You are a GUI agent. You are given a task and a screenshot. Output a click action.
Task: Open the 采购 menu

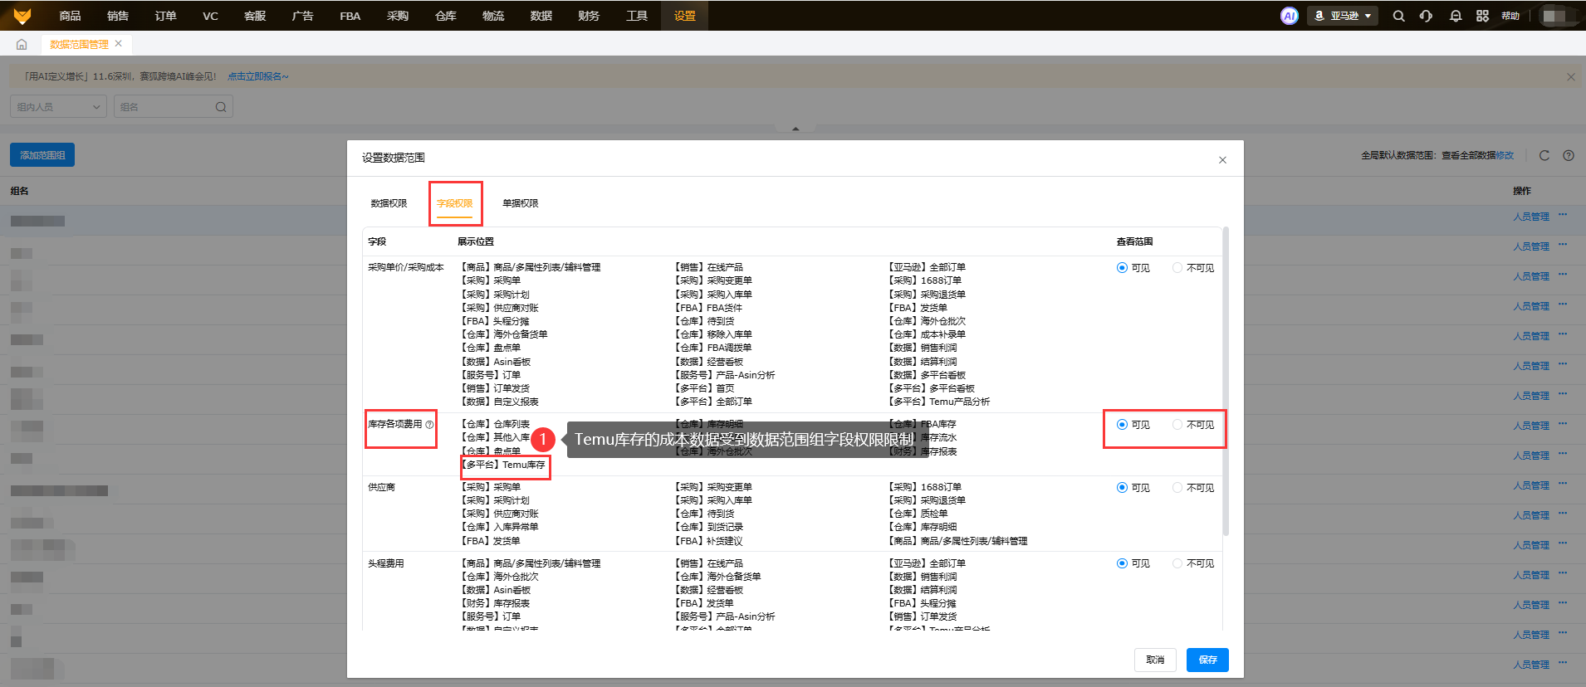398,16
